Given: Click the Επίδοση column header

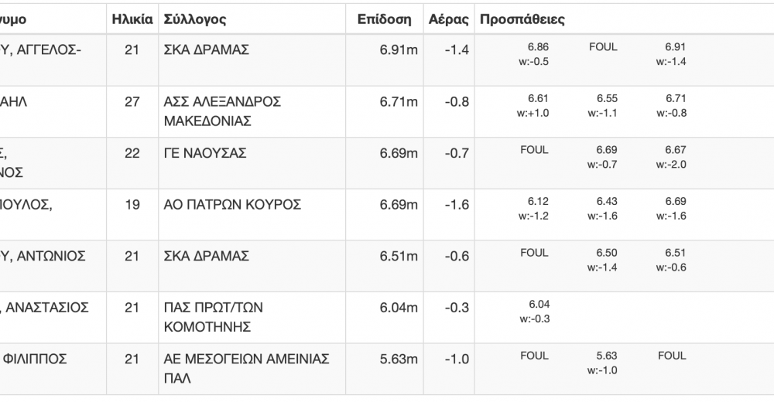Looking at the screenshot, I should tap(384, 19).
